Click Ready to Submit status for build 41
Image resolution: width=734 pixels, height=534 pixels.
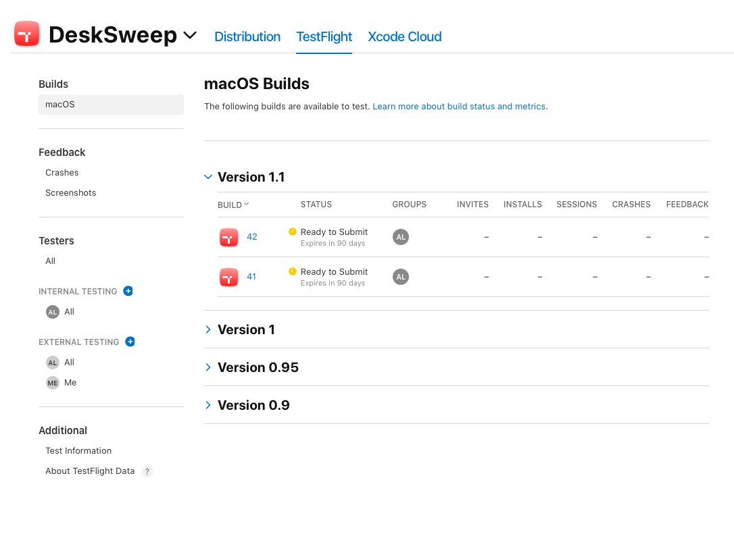pyautogui.click(x=334, y=271)
